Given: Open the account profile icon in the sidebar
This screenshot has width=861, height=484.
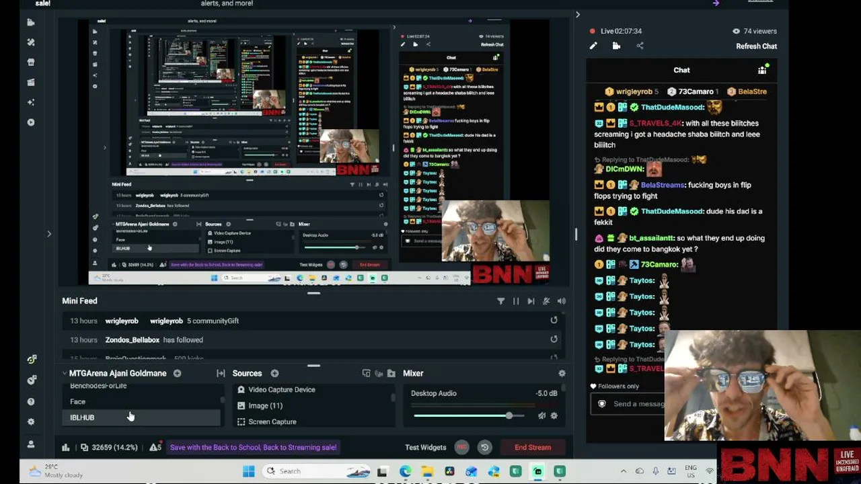Looking at the screenshot, I should tap(31, 444).
